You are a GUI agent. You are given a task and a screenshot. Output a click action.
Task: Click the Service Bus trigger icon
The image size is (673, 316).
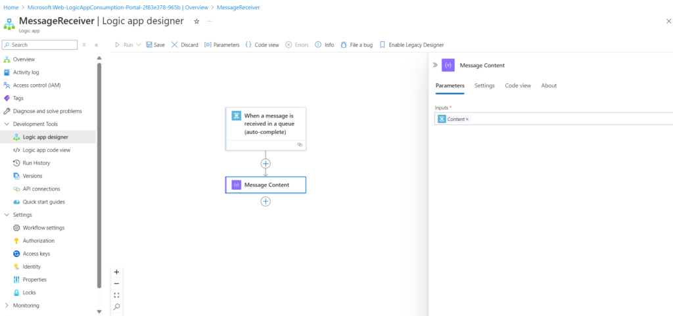236,116
